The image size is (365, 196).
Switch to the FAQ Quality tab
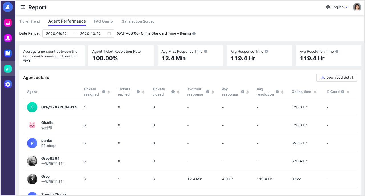coord(104,21)
